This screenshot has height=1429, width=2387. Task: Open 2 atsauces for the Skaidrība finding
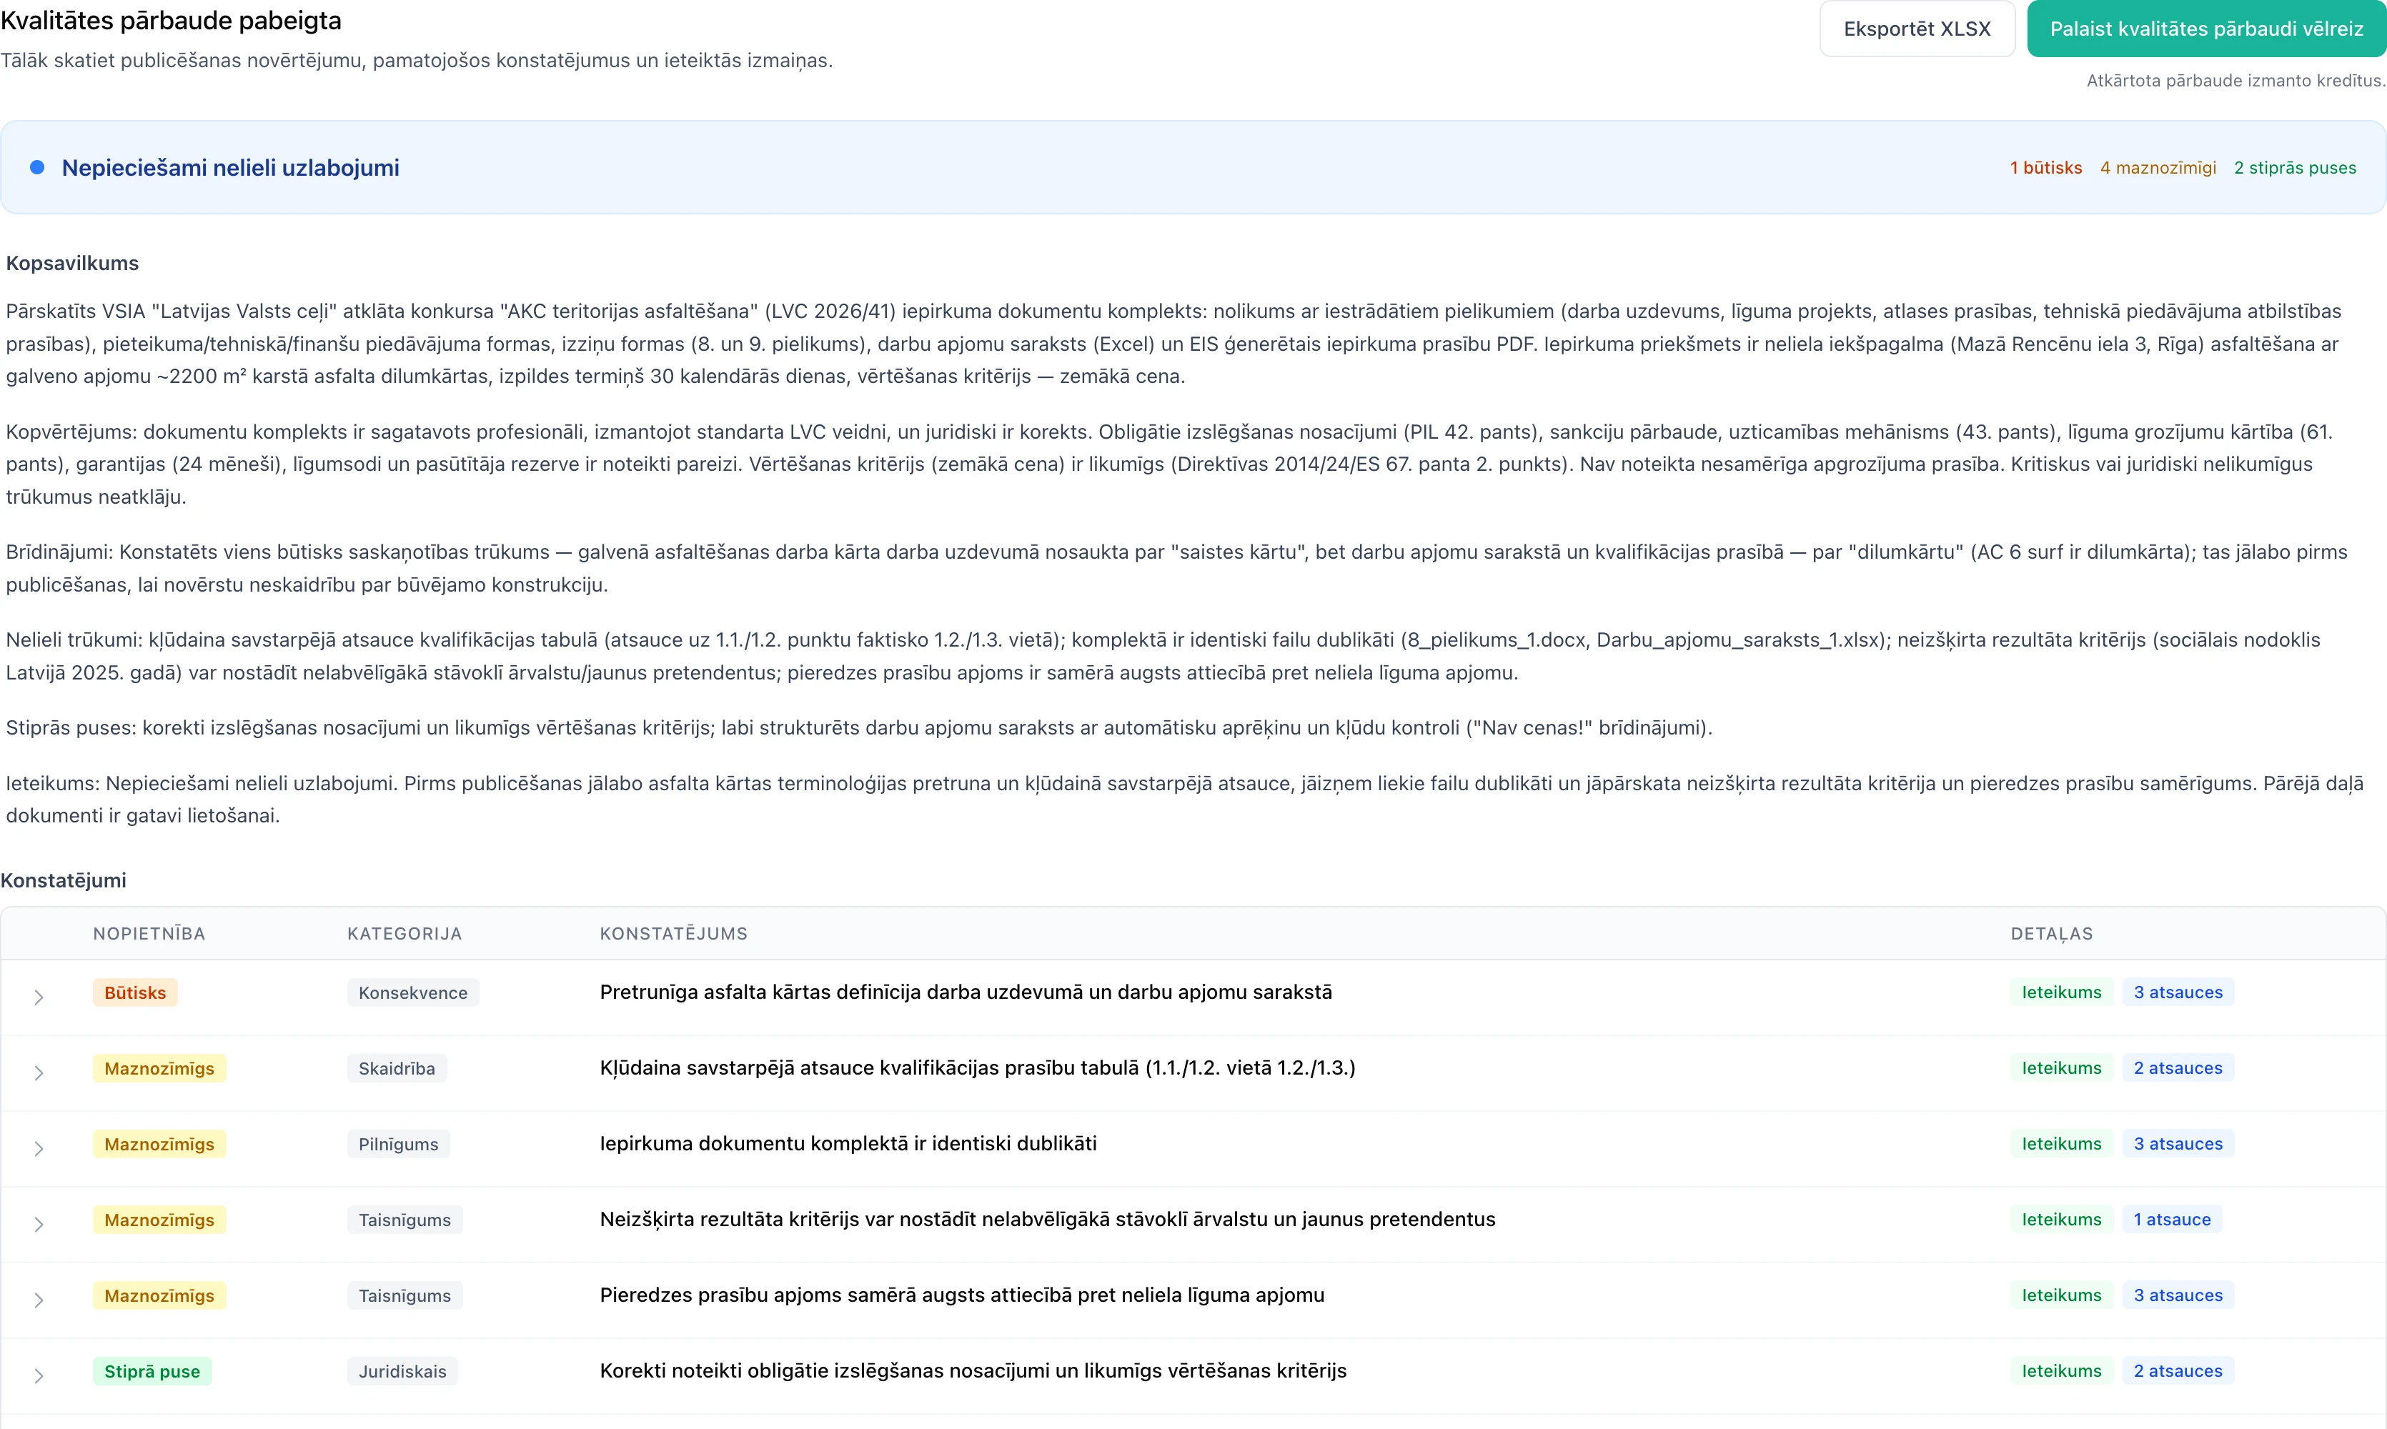pos(2178,1068)
